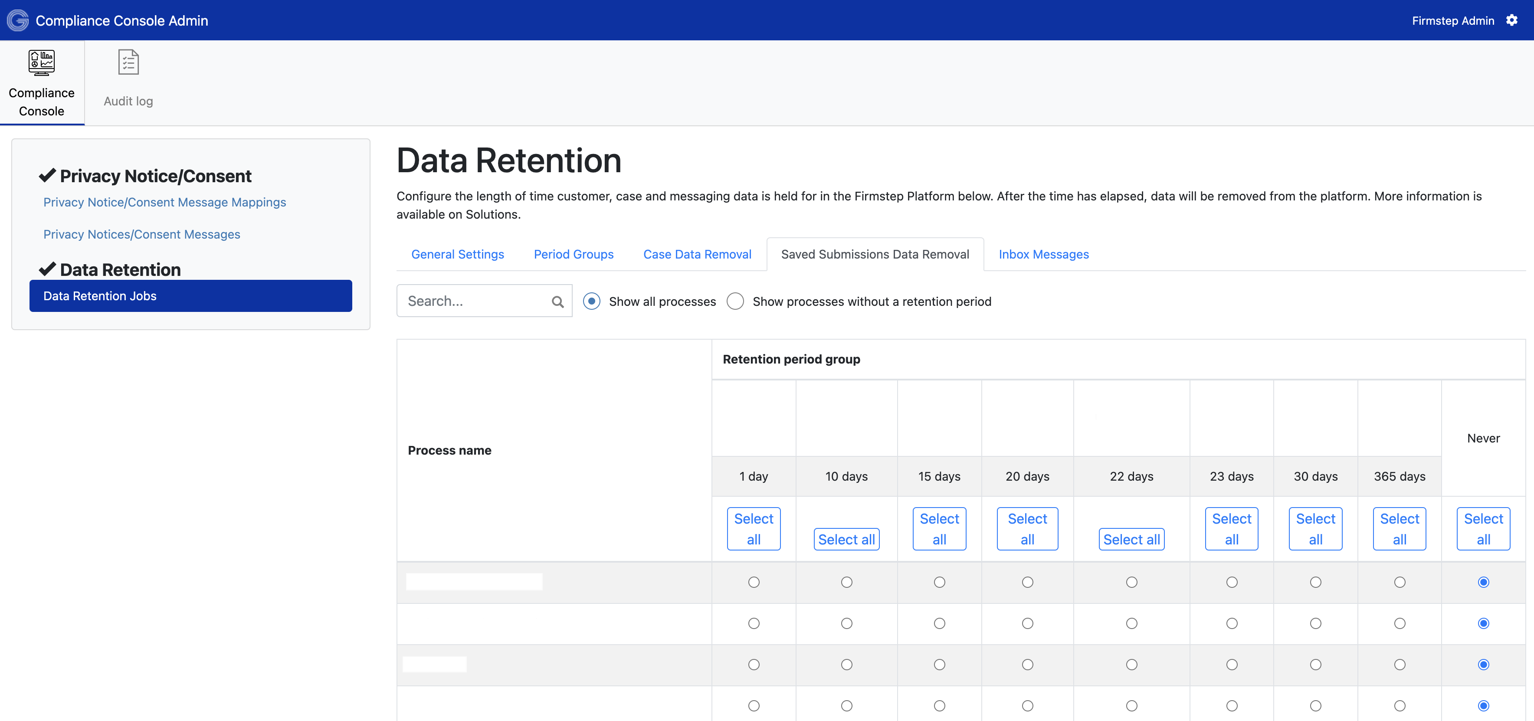The width and height of the screenshot is (1534, 721).
Task: Click the Data Retention checkmark heading
Action: pos(110,269)
